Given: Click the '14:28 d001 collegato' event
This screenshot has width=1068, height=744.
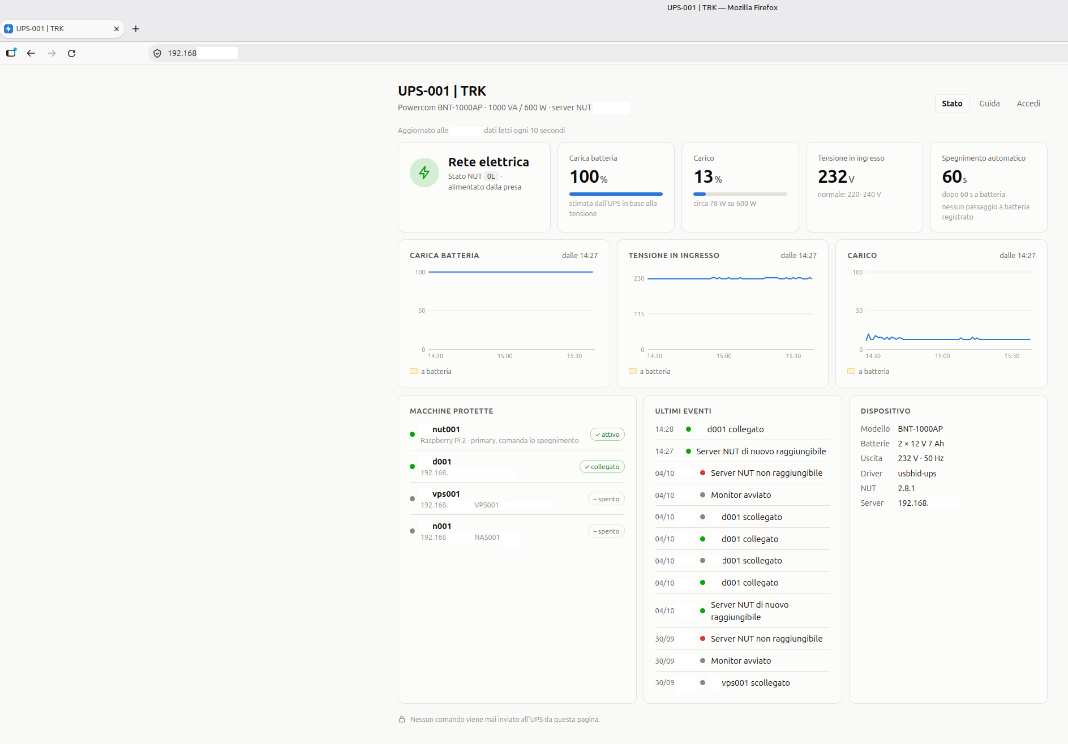Looking at the screenshot, I should (x=743, y=429).
